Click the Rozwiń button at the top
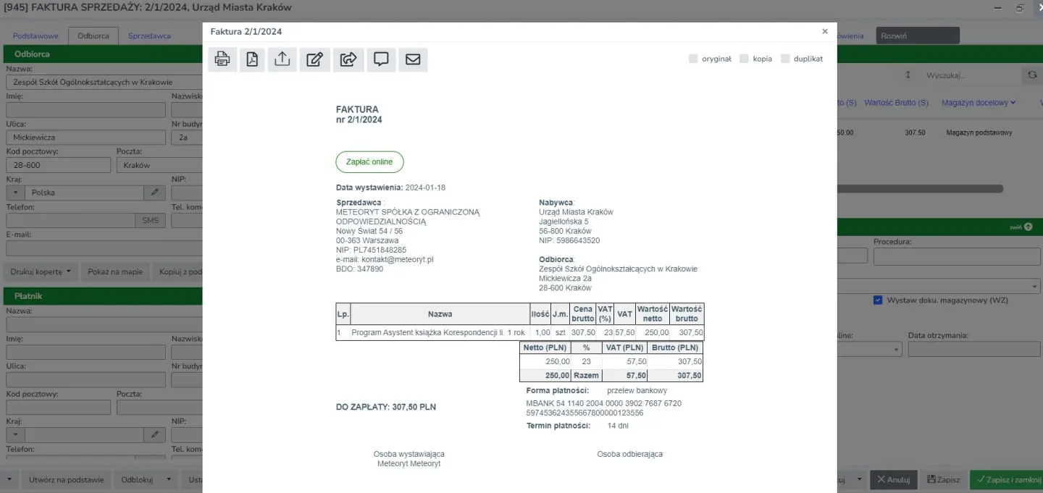The width and height of the screenshot is (1043, 493). pyautogui.click(x=918, y=35)
